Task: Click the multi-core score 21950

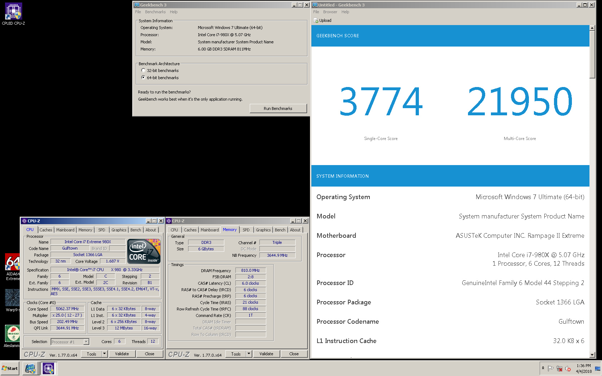Action: click(520, 102)
